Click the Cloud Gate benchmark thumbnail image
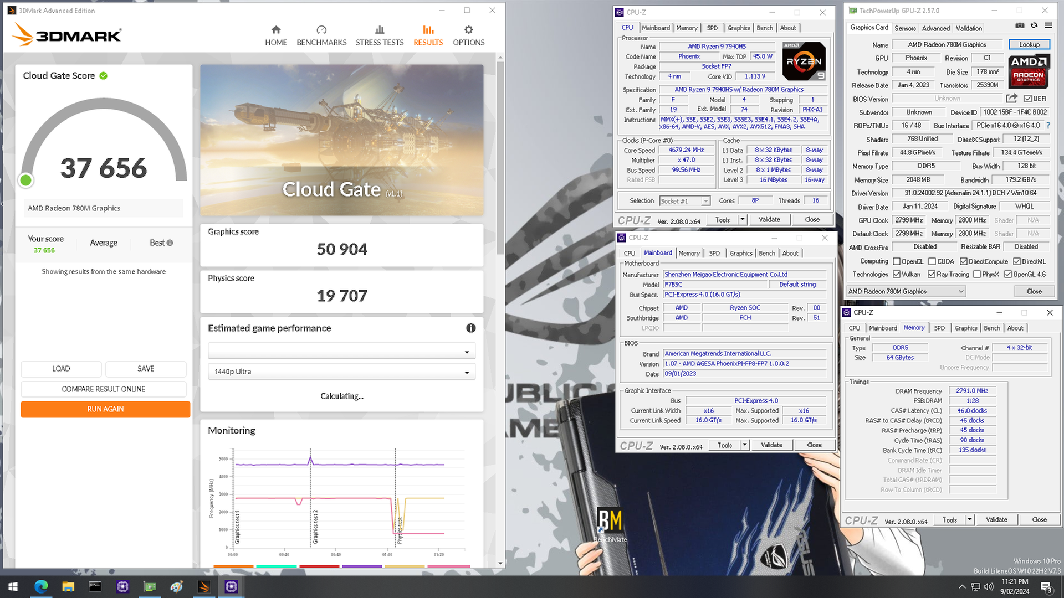 click(342, 140)
